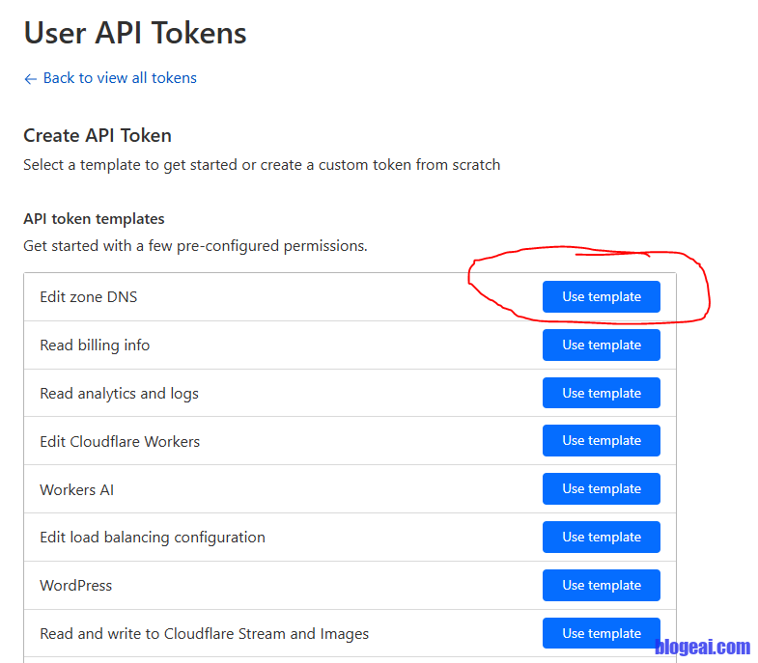Select the 'Read analytics and logs' row label
The height and width of the screenshot is (663, 758).
coord(119,394)
